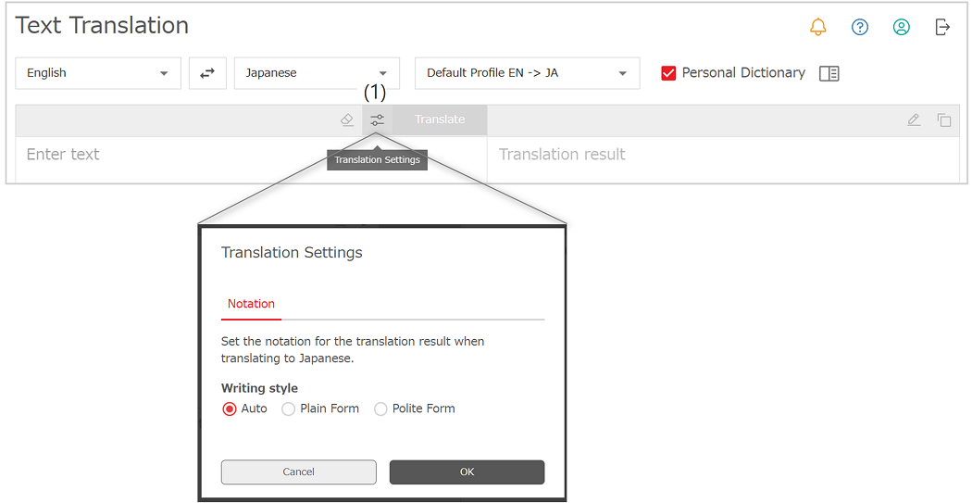This screenshot has width=972, height=503.
Task: Click the edit pencil icon for result
Action: tap(914, 119)
